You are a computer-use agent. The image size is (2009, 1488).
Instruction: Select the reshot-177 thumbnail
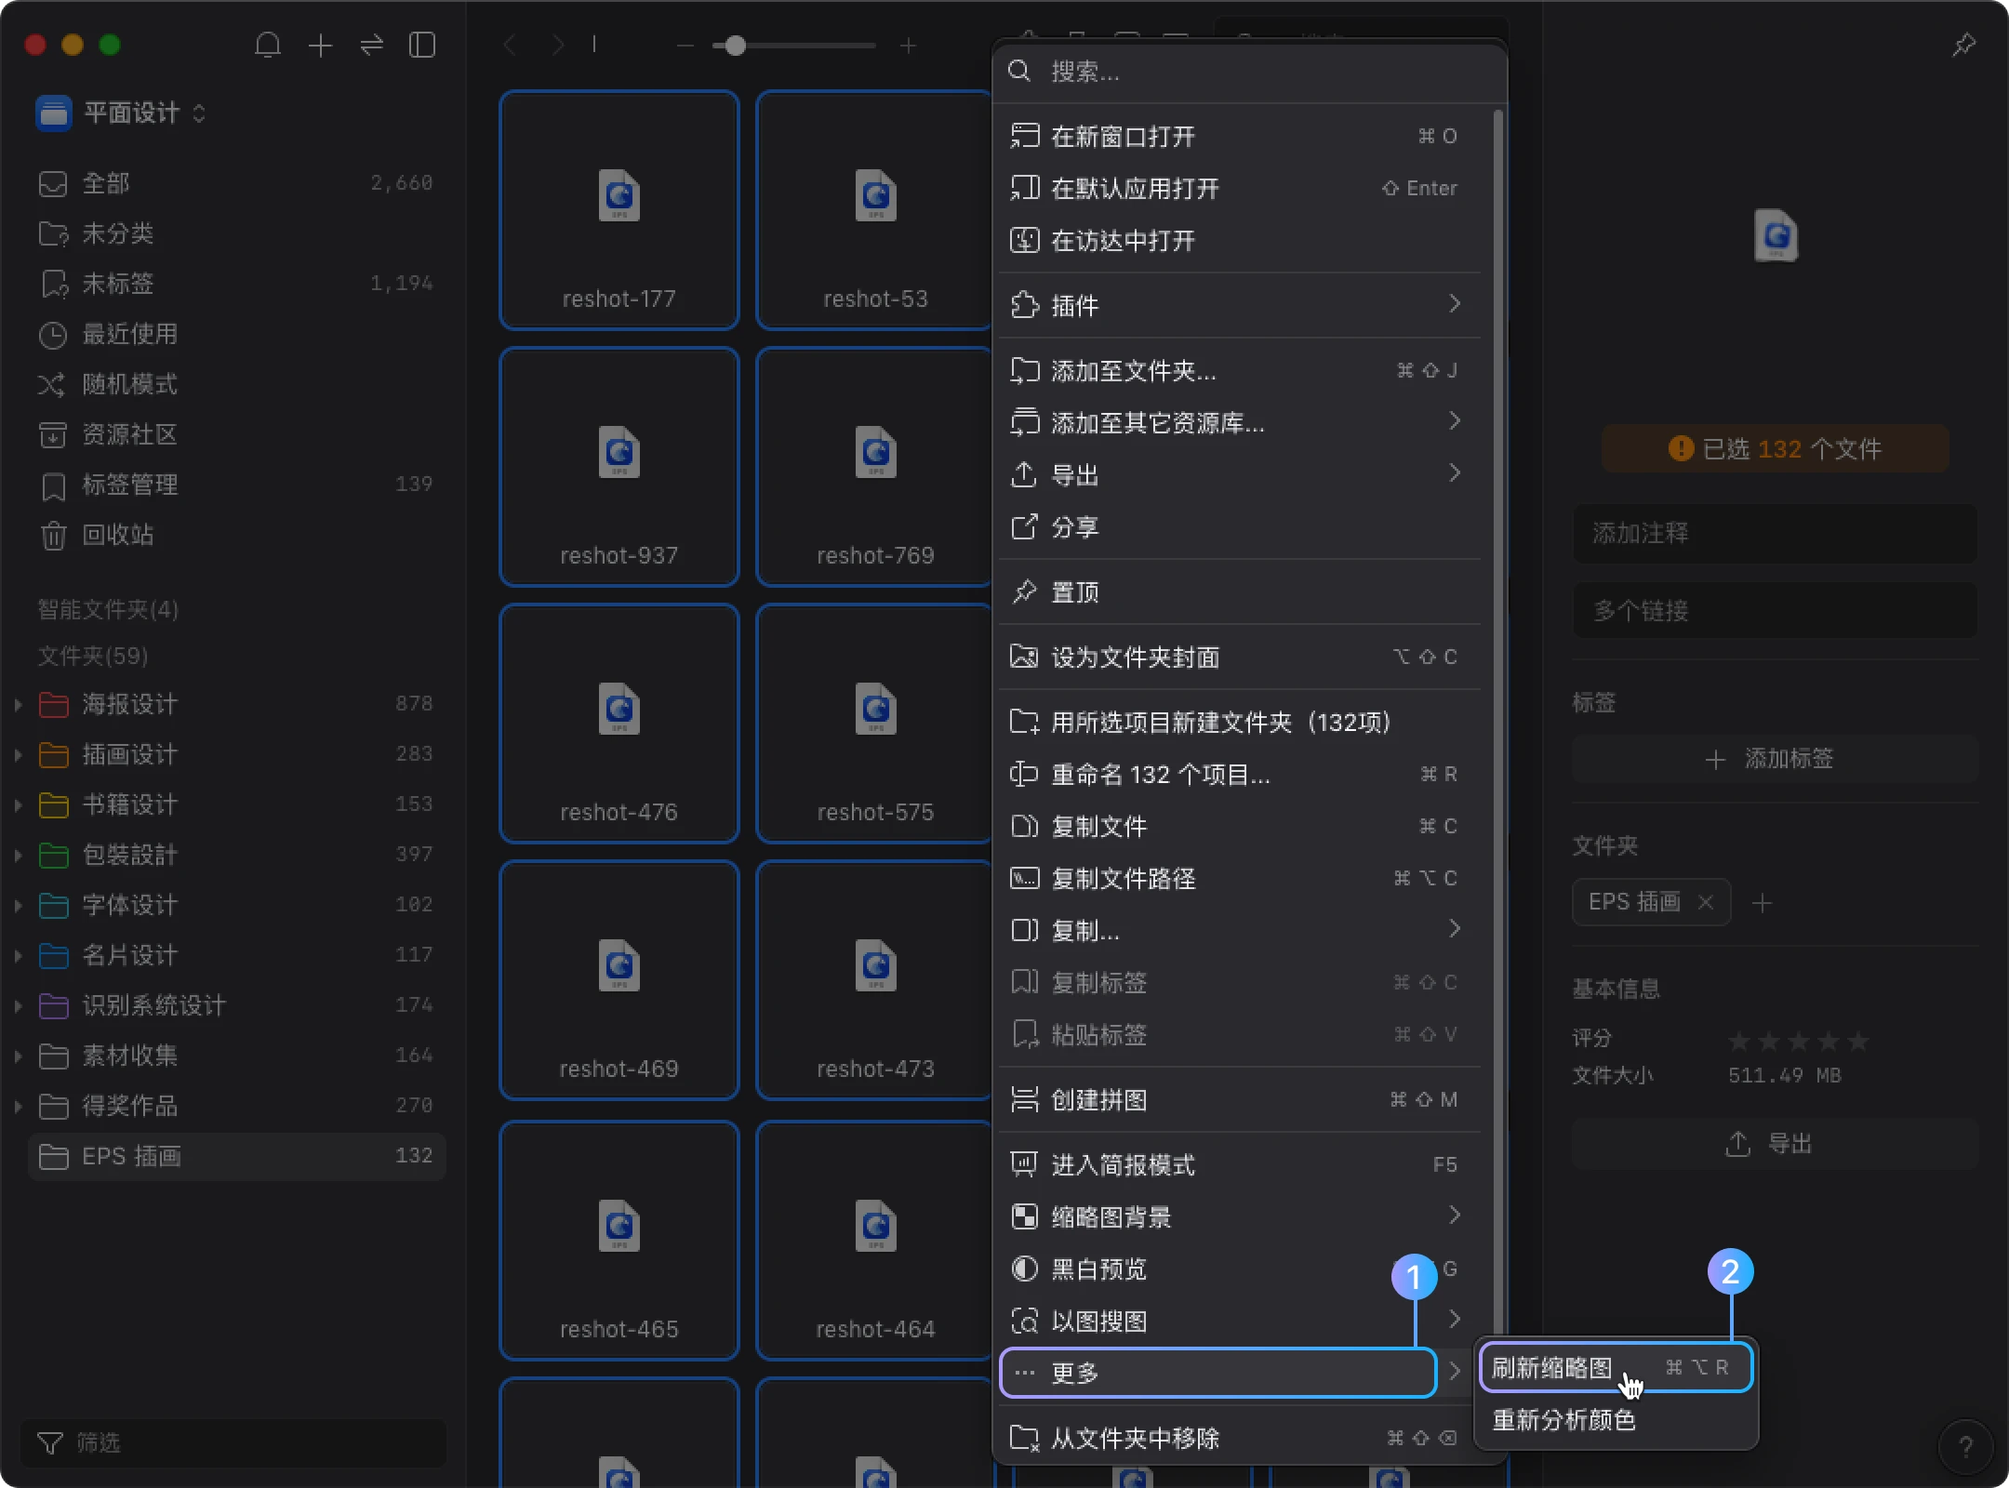[619, 210]
